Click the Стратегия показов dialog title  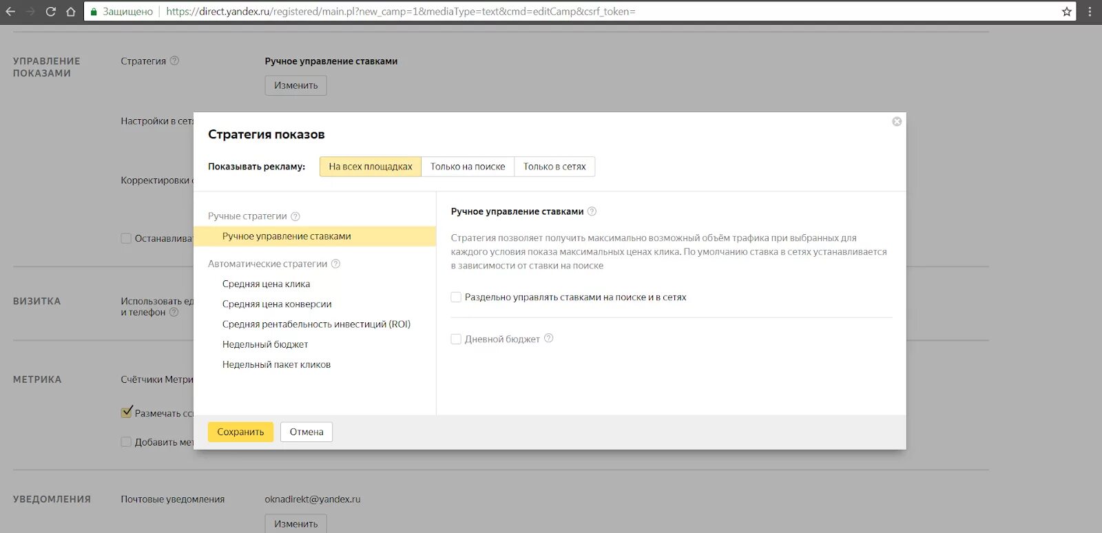tap(267, 134)
